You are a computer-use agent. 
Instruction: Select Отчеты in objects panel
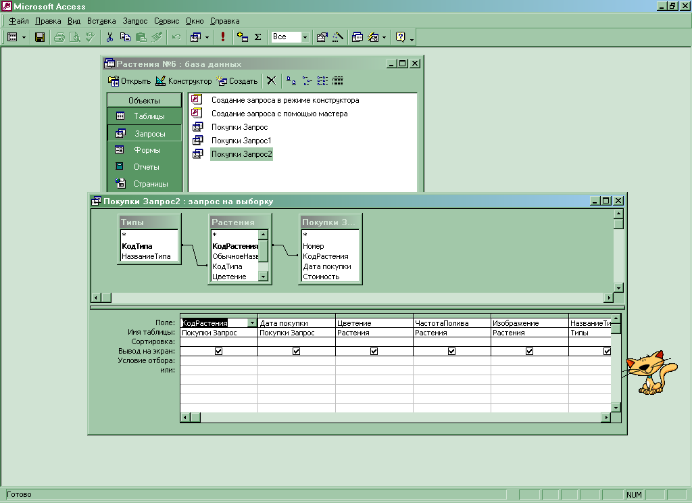point(145,167)
